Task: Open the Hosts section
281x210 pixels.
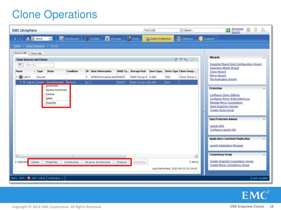Action: [133, 39]
